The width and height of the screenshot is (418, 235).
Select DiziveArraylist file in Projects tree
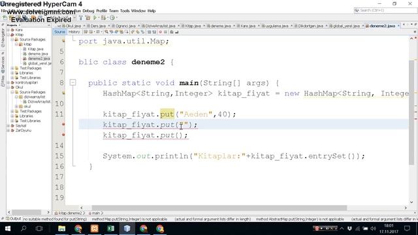click(x=39, y=102)
